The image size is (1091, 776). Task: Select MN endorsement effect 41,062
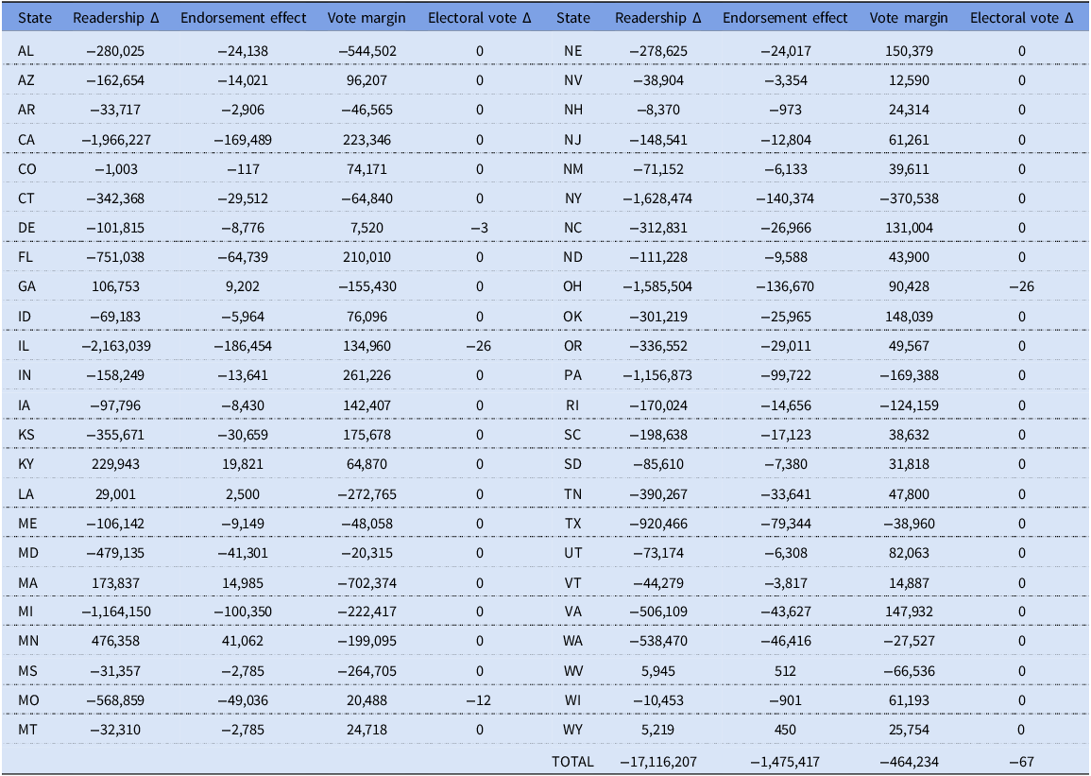tap(243, 641)
